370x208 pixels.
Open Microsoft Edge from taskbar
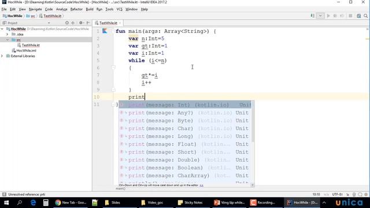(x=33, y=203)
